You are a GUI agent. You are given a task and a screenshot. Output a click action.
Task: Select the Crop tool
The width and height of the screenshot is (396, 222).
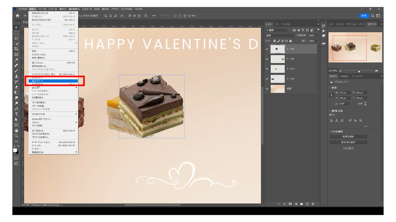16,49
